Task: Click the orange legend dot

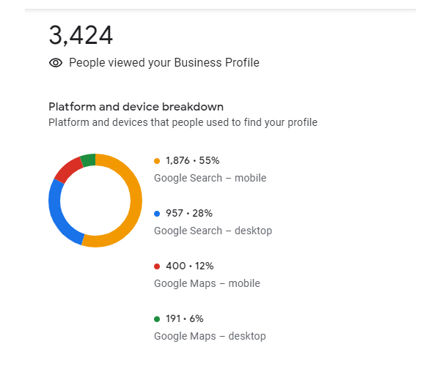Action: (x=157, y=161)
